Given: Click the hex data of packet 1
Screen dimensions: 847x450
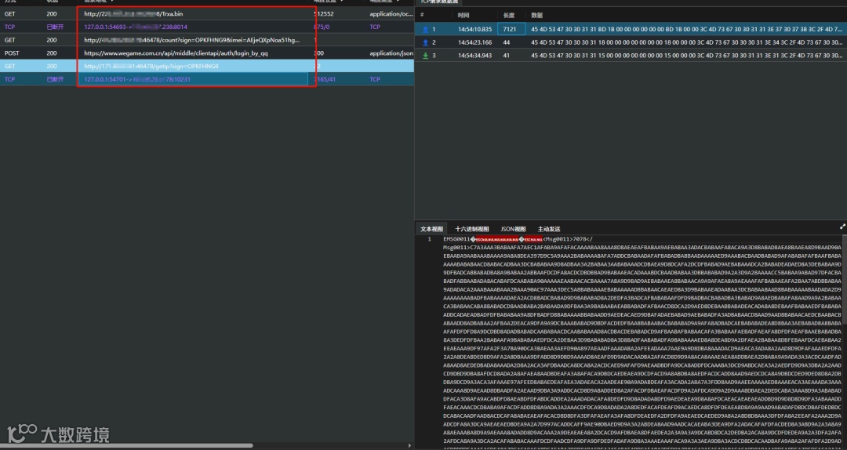Looking at the screenshot, I should coord(686,29).
